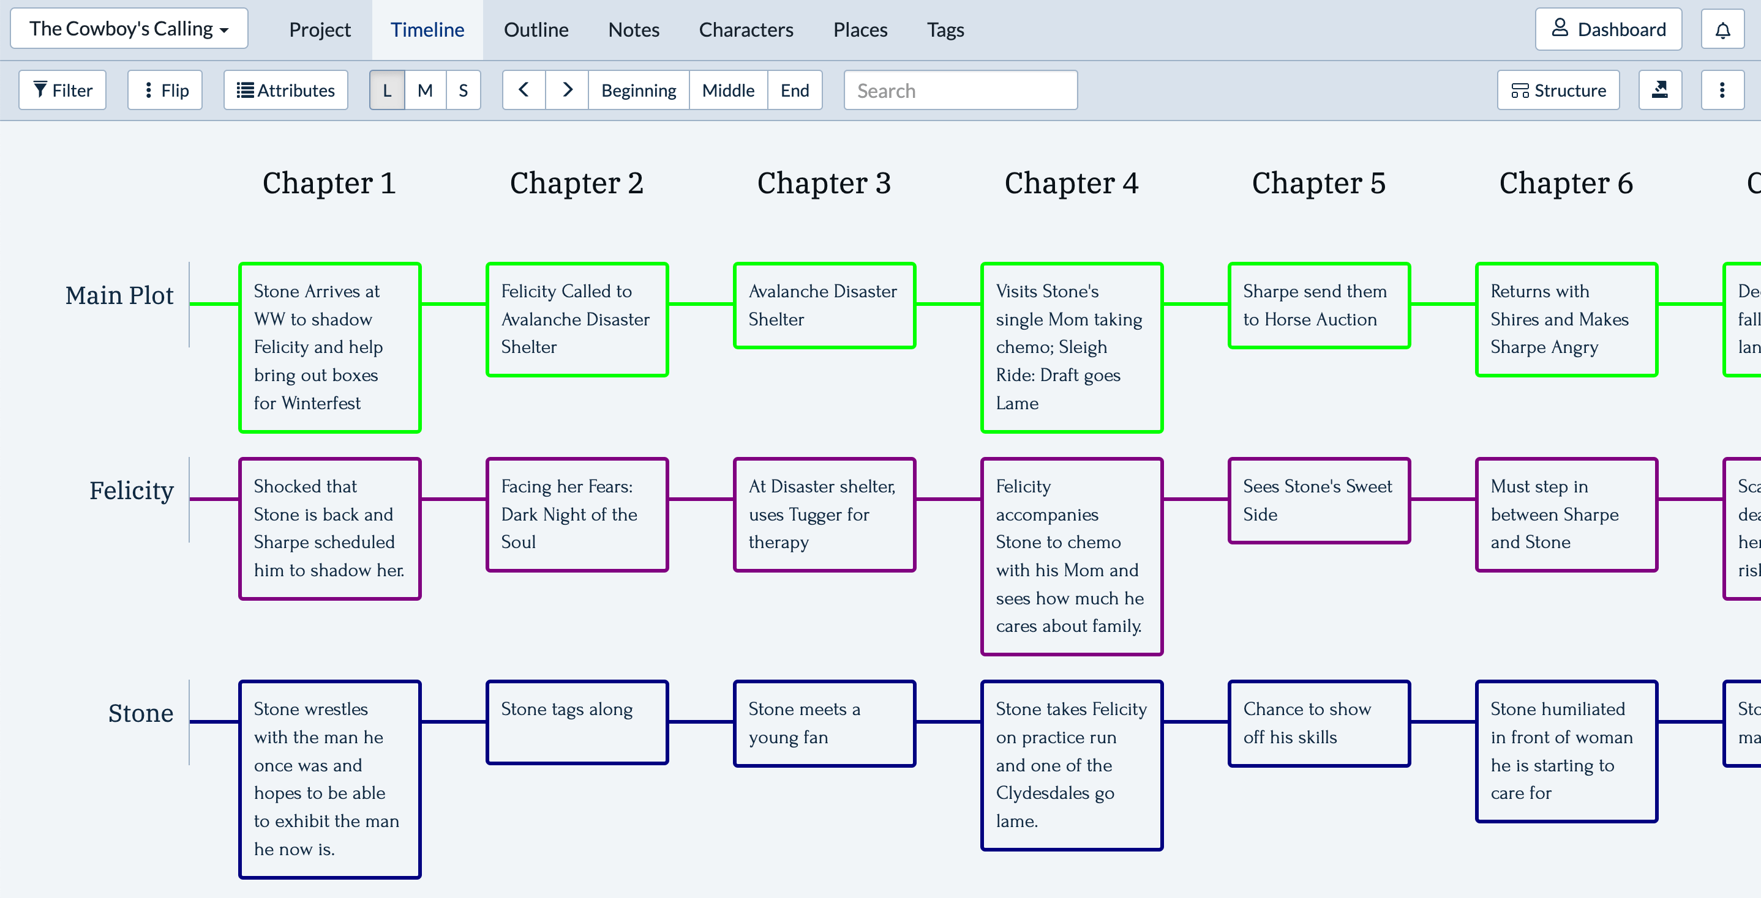Viewport: 1761px width, 898px height.
Task: Jump to Beginning of timeline
Action: (x=638, y=90)
